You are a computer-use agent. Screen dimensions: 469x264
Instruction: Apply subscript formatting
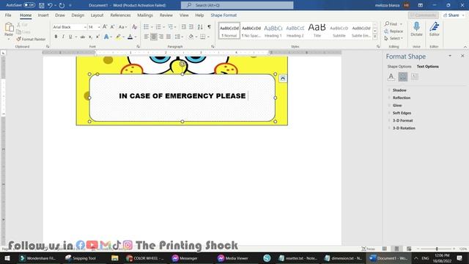90,37
